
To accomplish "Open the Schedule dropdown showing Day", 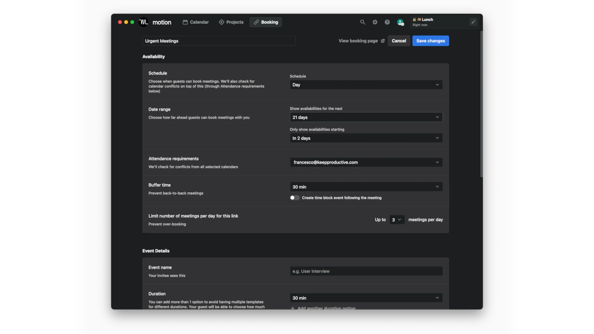I will [x=366, y=84].
